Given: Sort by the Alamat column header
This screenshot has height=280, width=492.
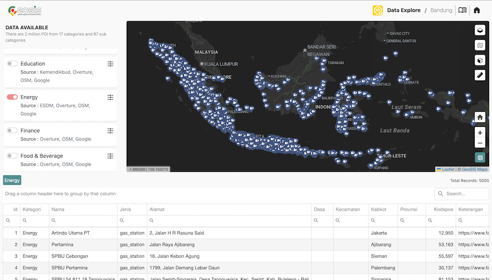Looking at the screenshot, I should click(229, 209).
